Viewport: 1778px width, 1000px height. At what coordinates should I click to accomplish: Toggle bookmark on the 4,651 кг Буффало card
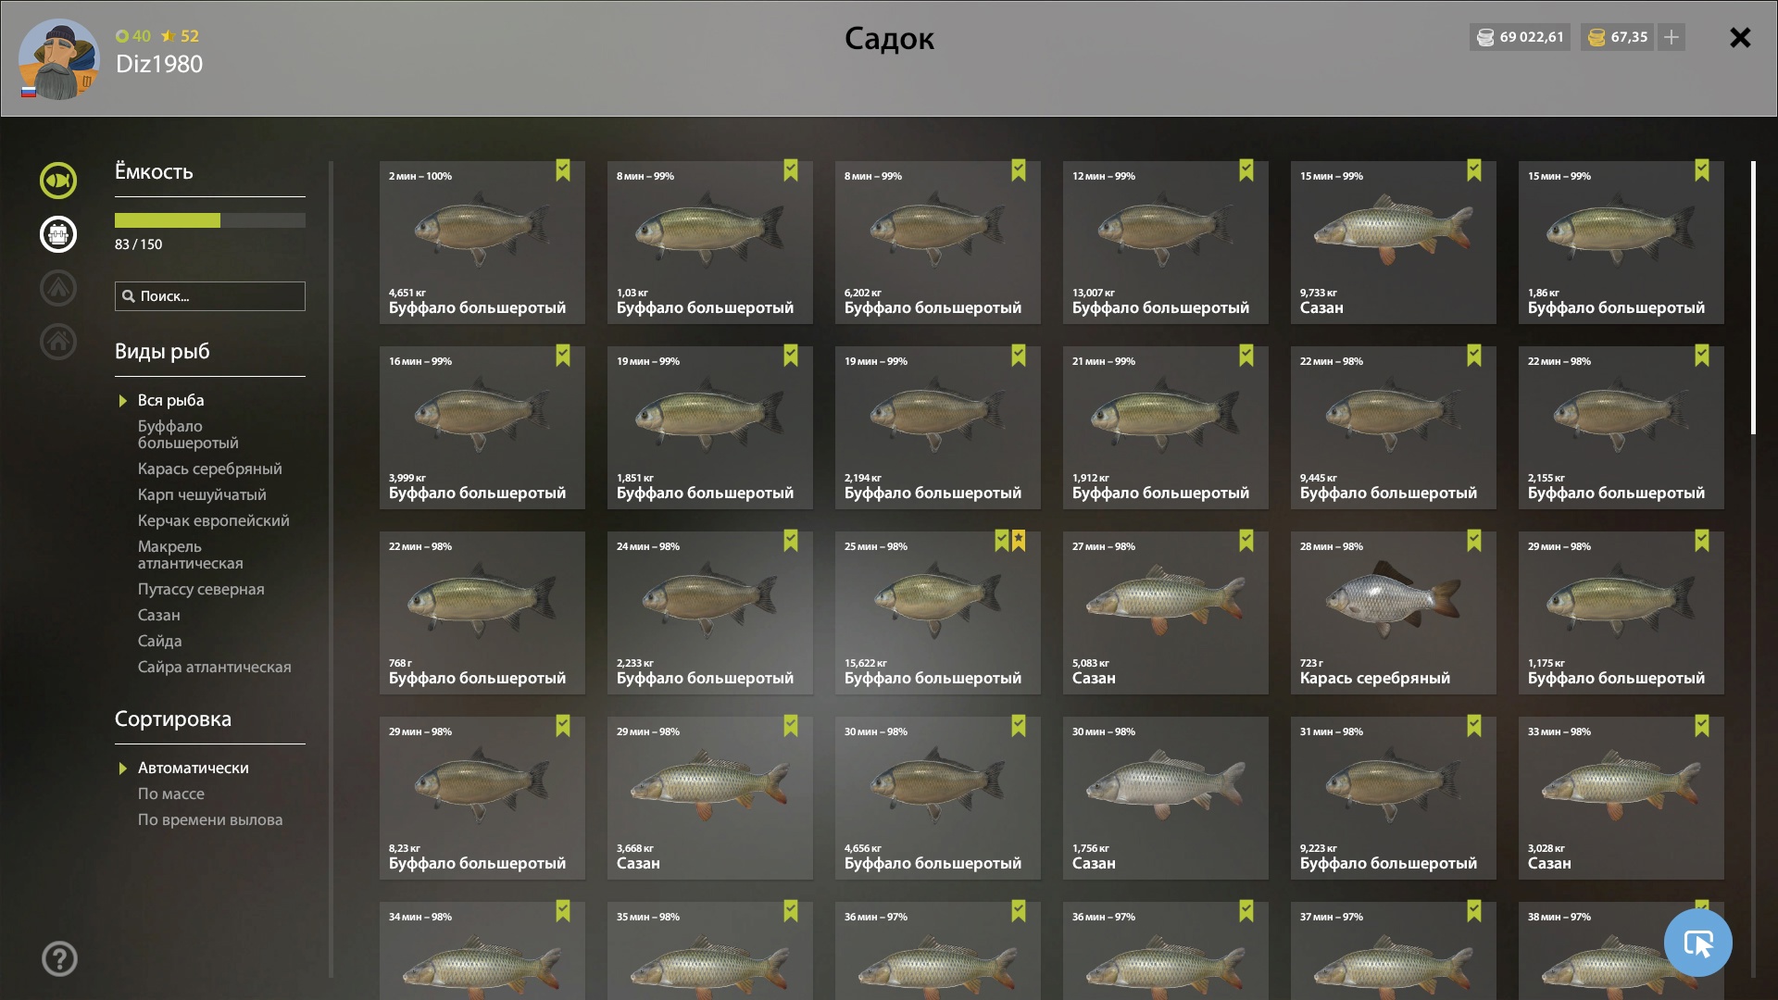click(563, 170)
